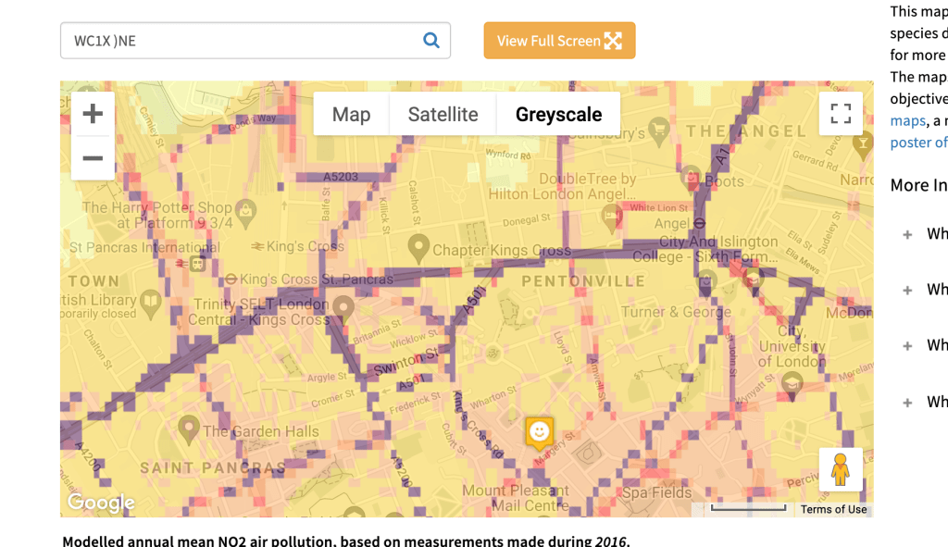Select the Chapter Kings Cross map pin
Screen dimensions: 948x547
point(418,247)
